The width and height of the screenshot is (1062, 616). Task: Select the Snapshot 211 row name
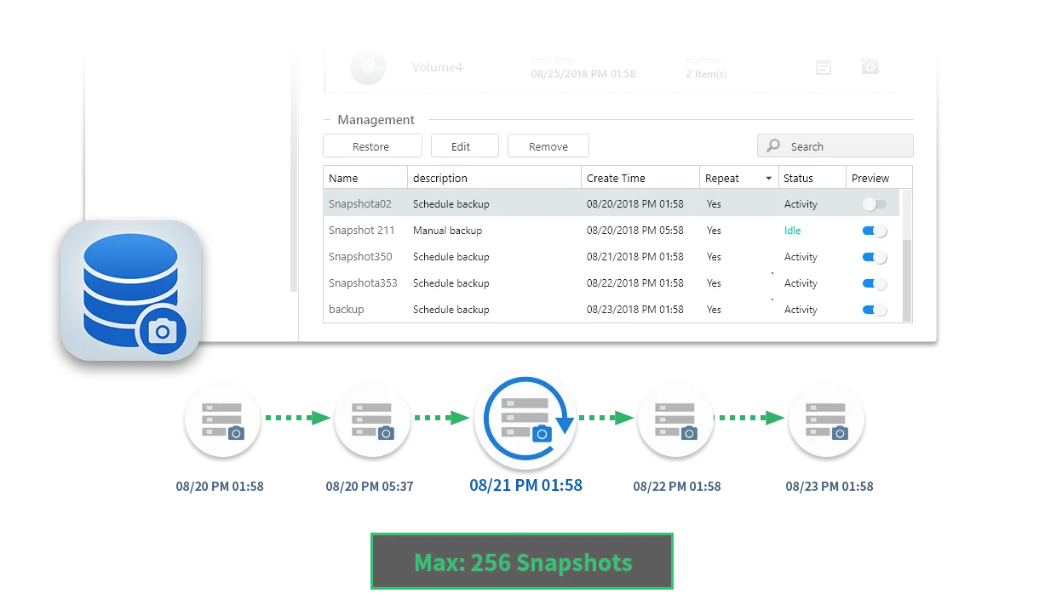[x=361, y=231]
